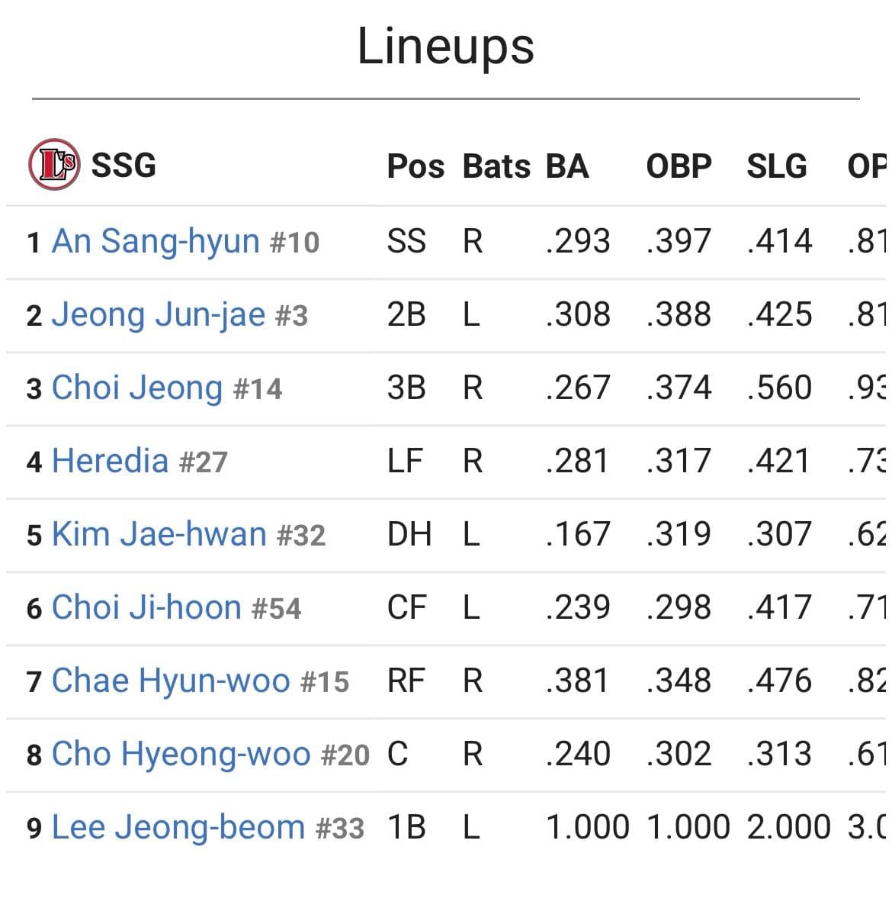Click the SLG column header
The height and width of the screenshot is (908, 892).
pos(777,166)
